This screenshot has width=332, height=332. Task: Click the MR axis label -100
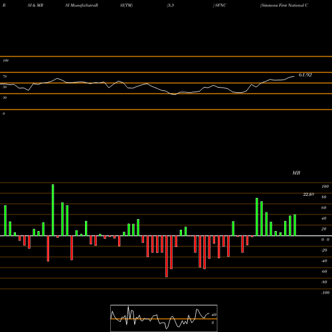pyautogui.click(x=325, y=293)
